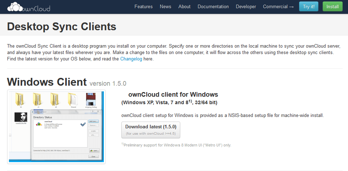Click the blue Try it! button
The width and height of the screenshot is (348, 171).
point(308,6)
